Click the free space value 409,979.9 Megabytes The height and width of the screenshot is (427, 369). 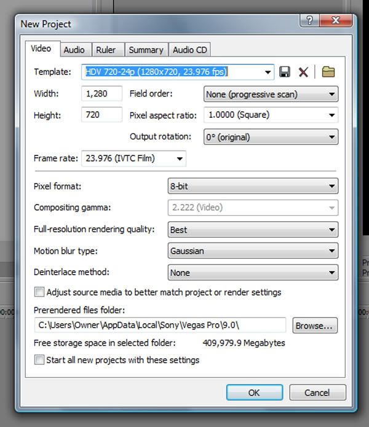coord(244,343)
